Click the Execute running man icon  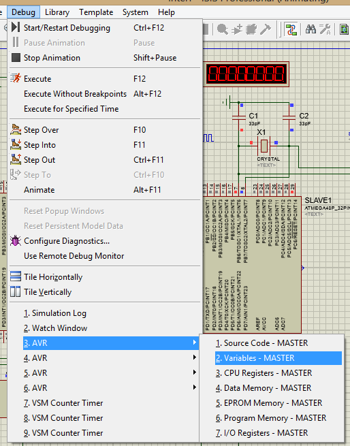[16, 78]
